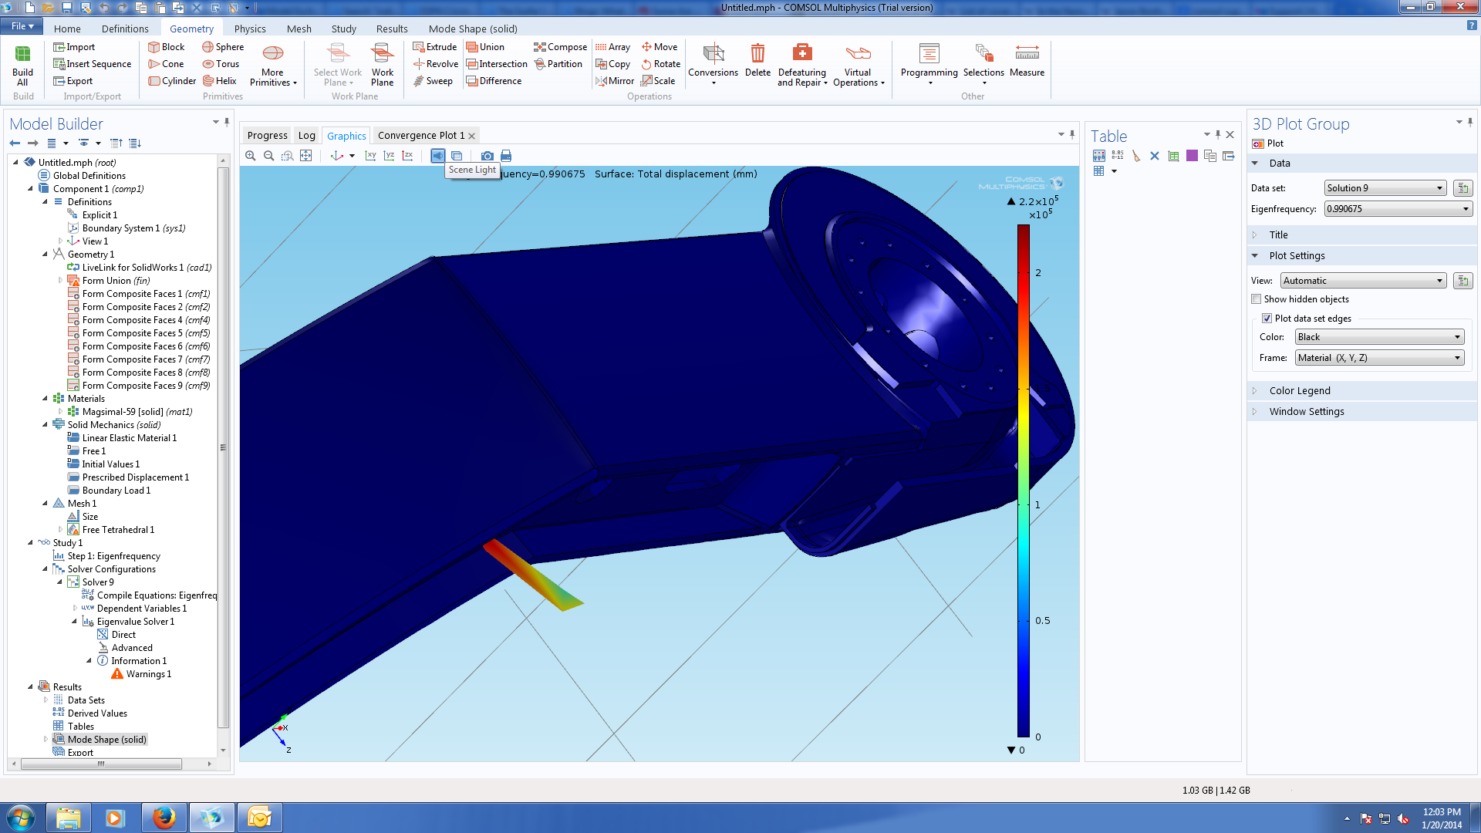Click Zoom Extents icon in Graphics toolbar

(306, 156)
